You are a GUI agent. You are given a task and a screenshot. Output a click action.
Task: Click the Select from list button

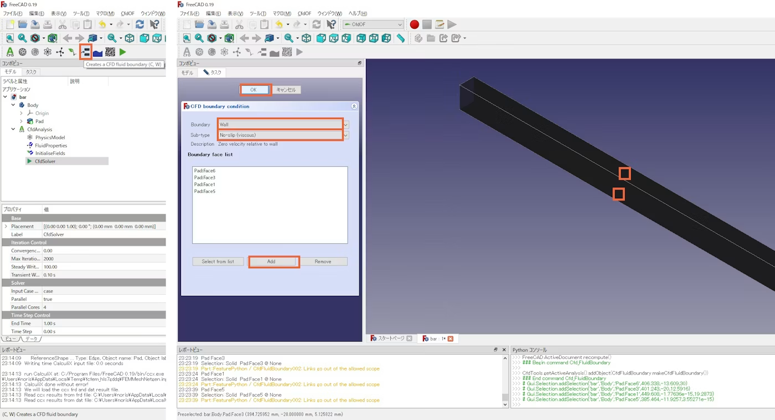[218, 262]
